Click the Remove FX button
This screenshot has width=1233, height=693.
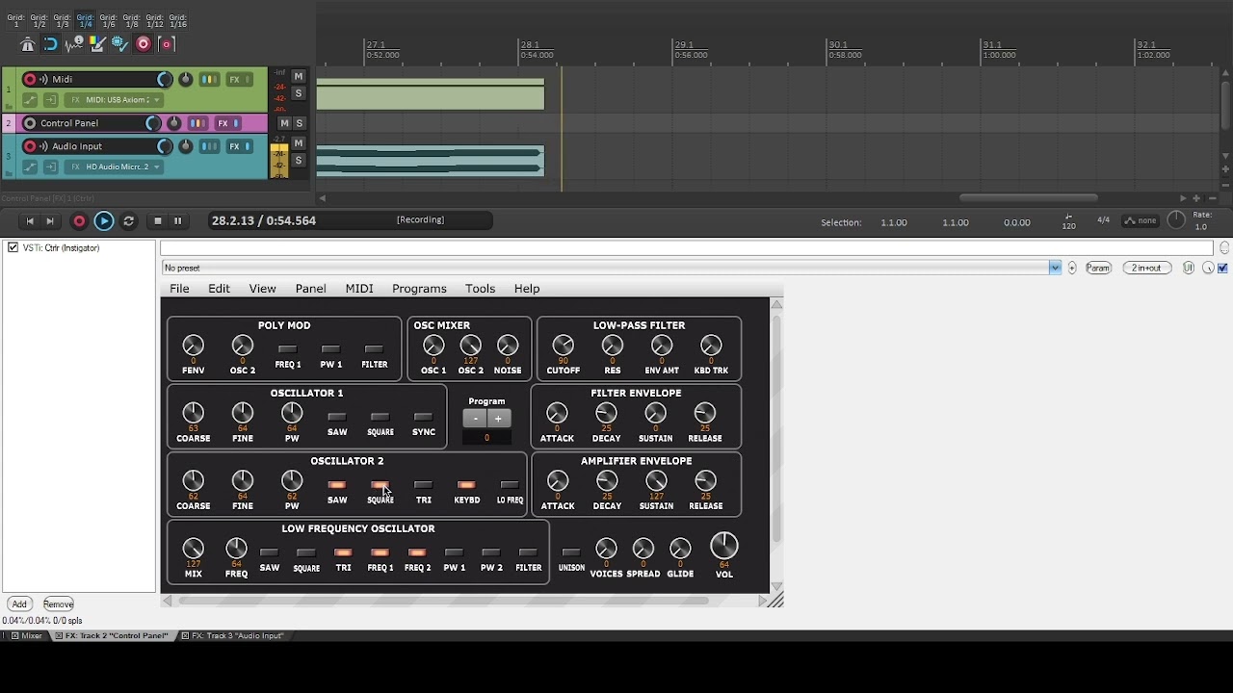tap(58, 604)
